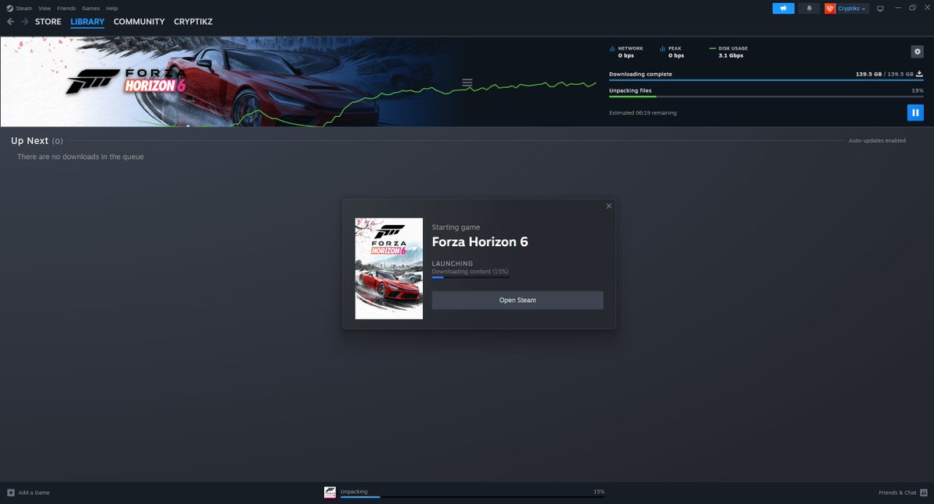
Task: Click the Friends & Chat icon
Action: 924,492
